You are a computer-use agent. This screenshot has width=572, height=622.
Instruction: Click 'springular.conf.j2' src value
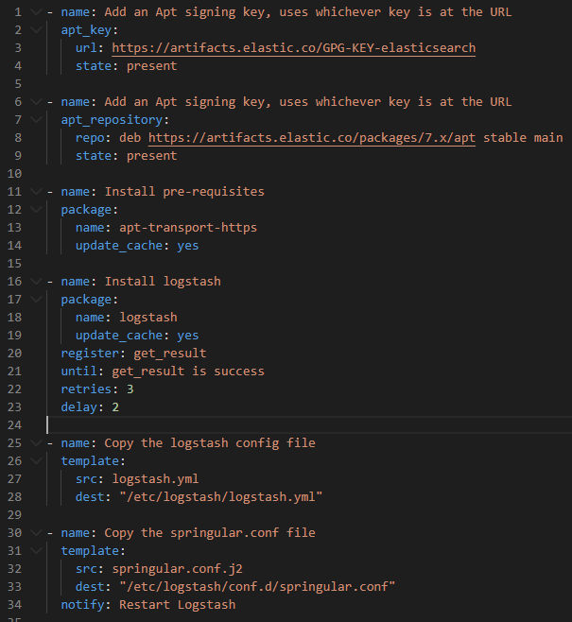(x=178, y=569)
